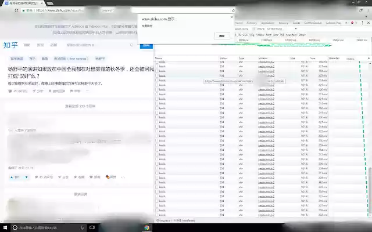This screenshot has height=232, width=372.
Task: Click the confirm button in the alert dialog
Action: [222, 36]
